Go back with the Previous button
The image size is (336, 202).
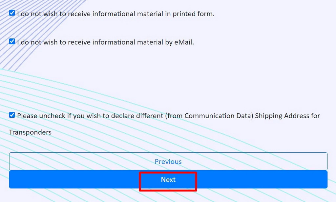[x=168, y=161]
